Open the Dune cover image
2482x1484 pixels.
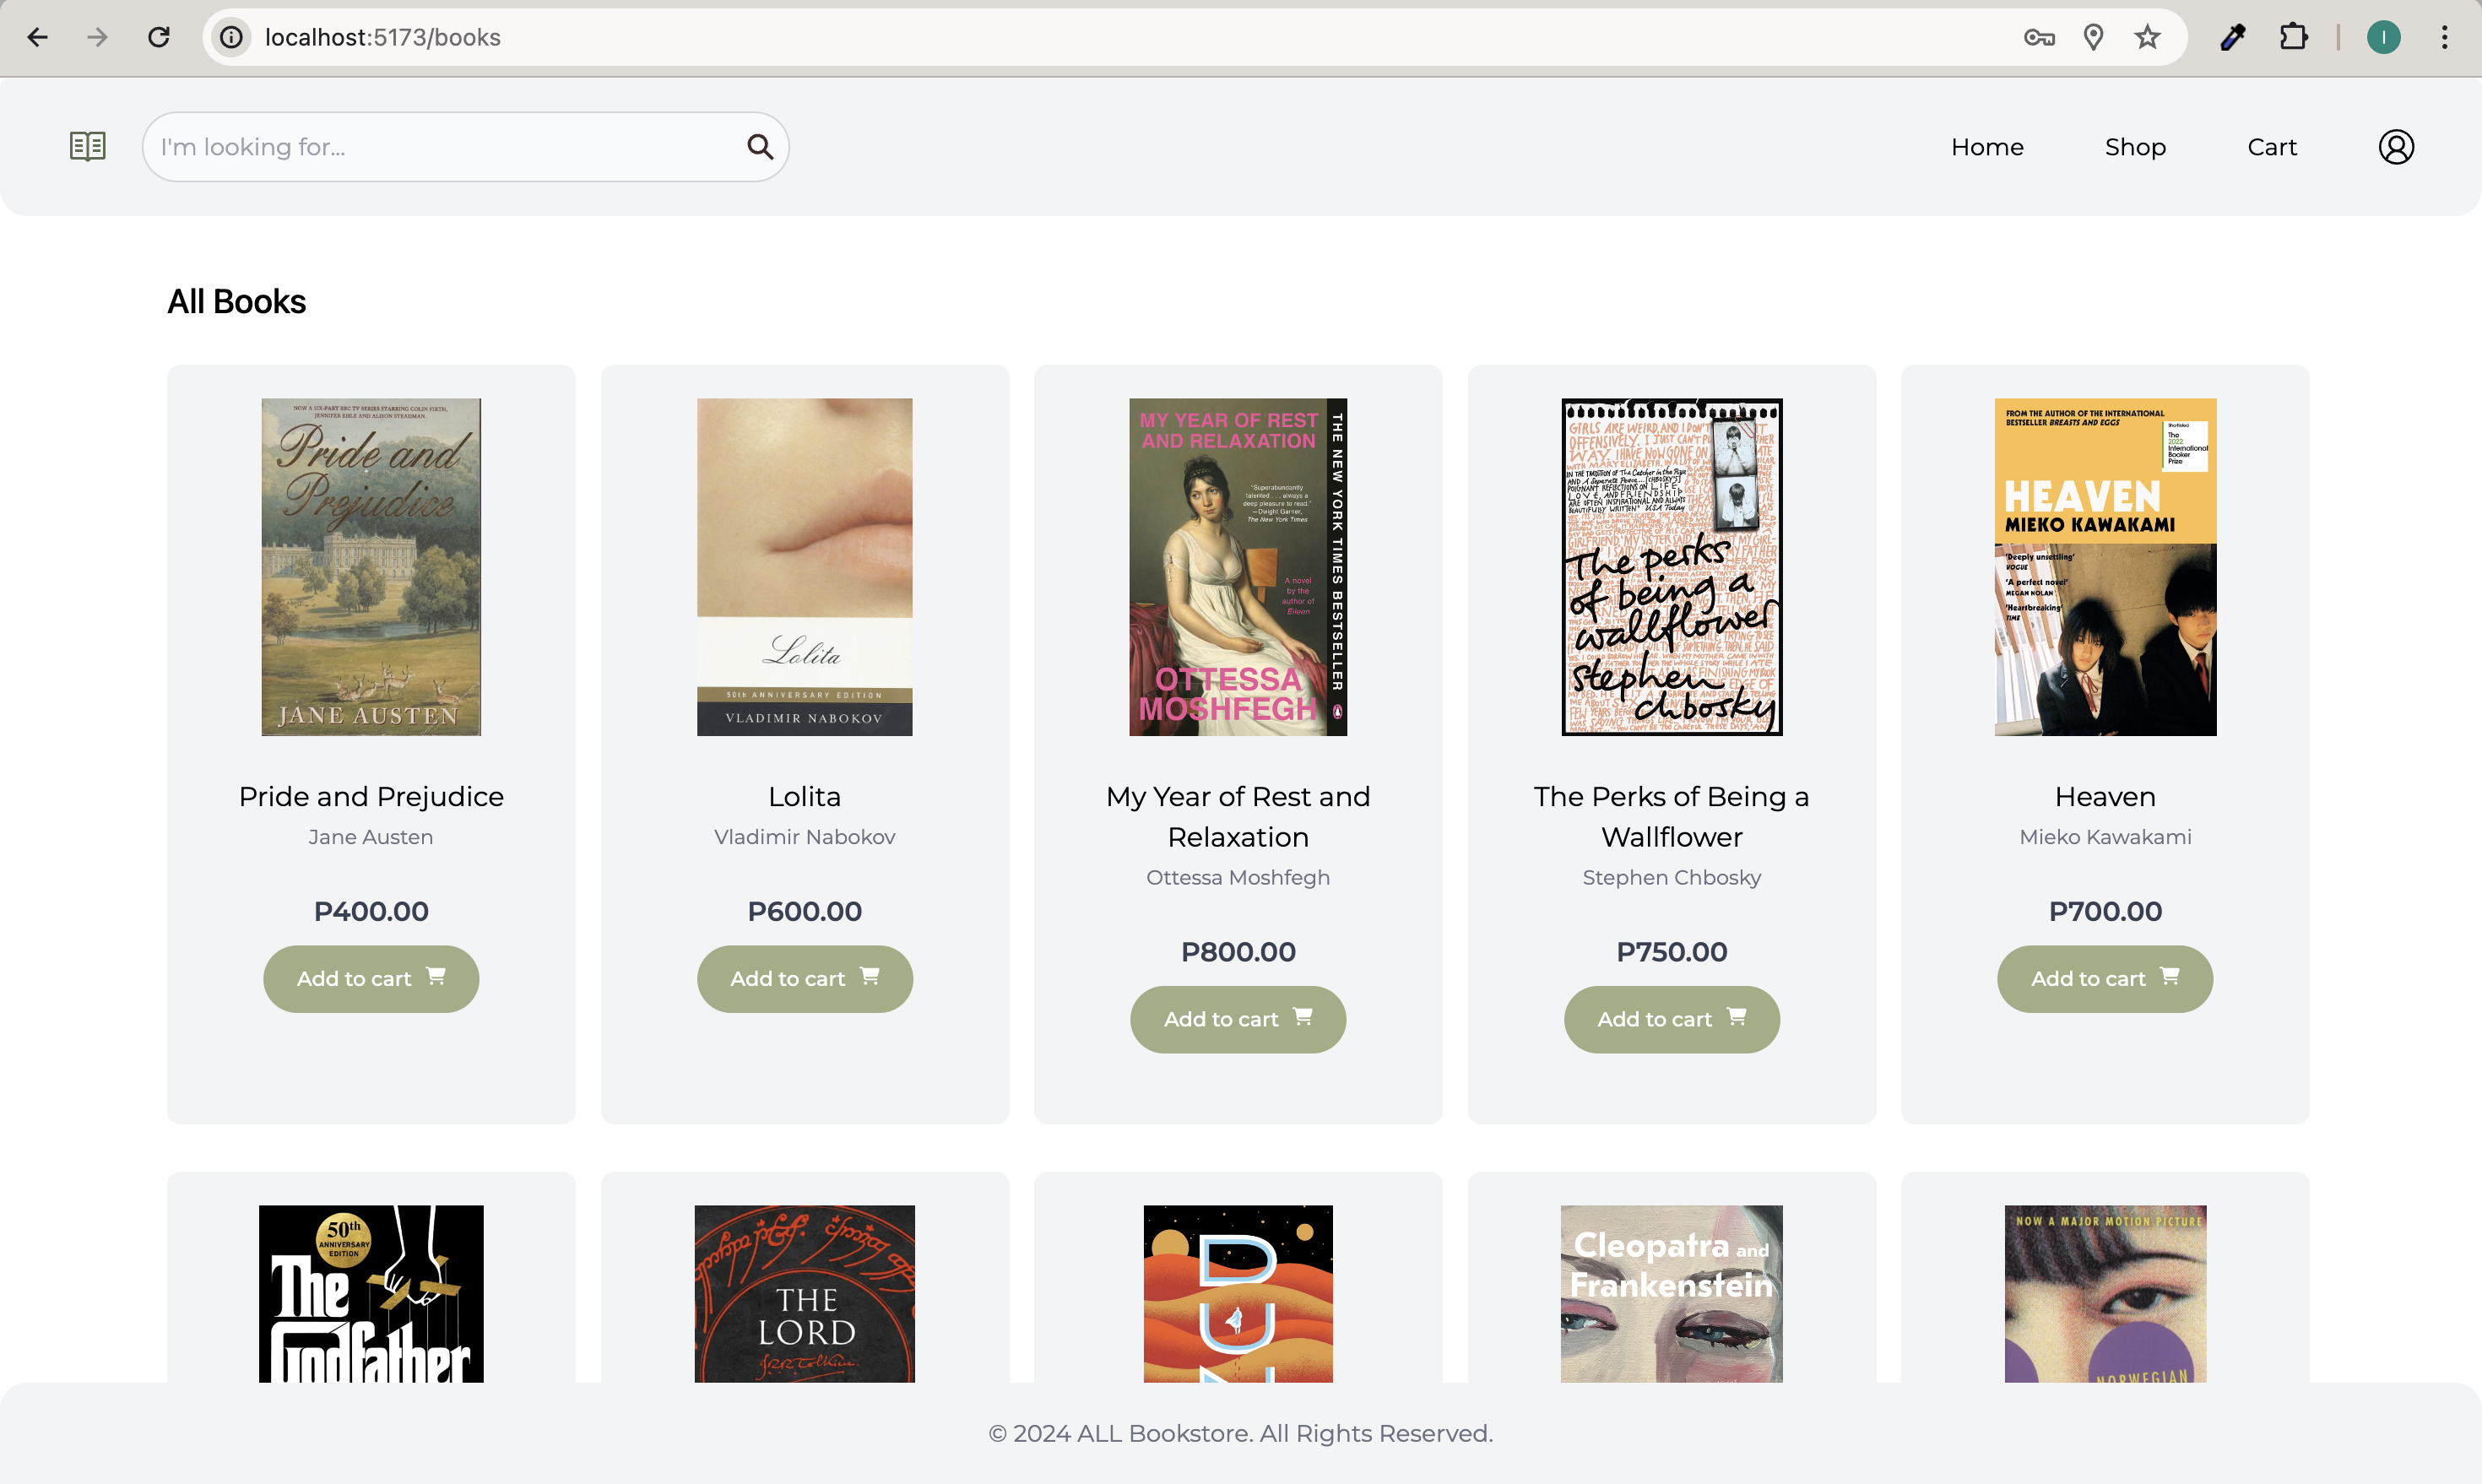[x=1238, y=1294]
